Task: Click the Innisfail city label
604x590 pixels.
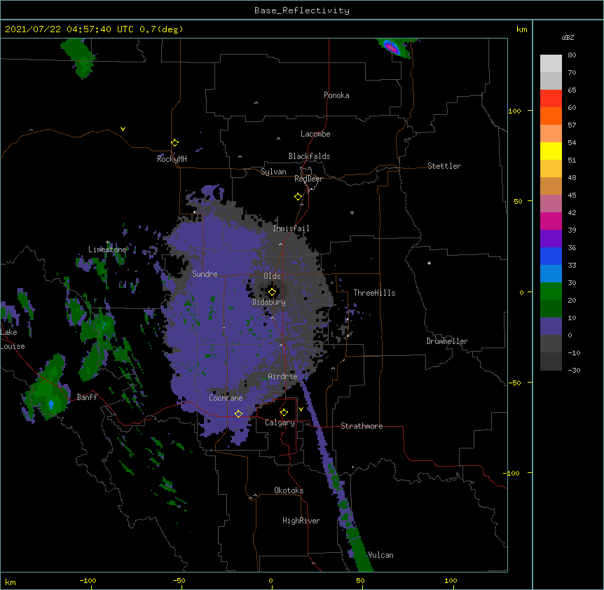Action: point(291,228)
